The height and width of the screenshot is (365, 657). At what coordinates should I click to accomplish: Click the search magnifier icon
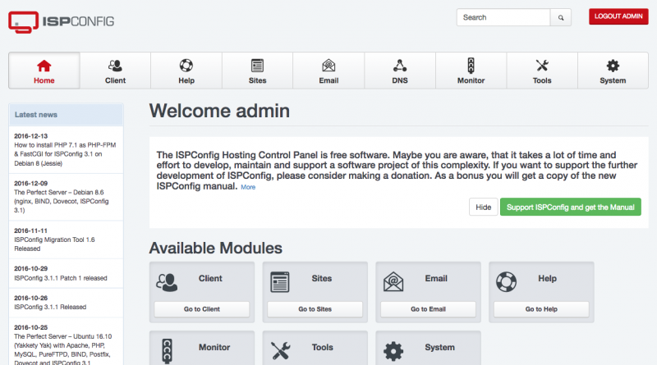[x=561, y=17]
